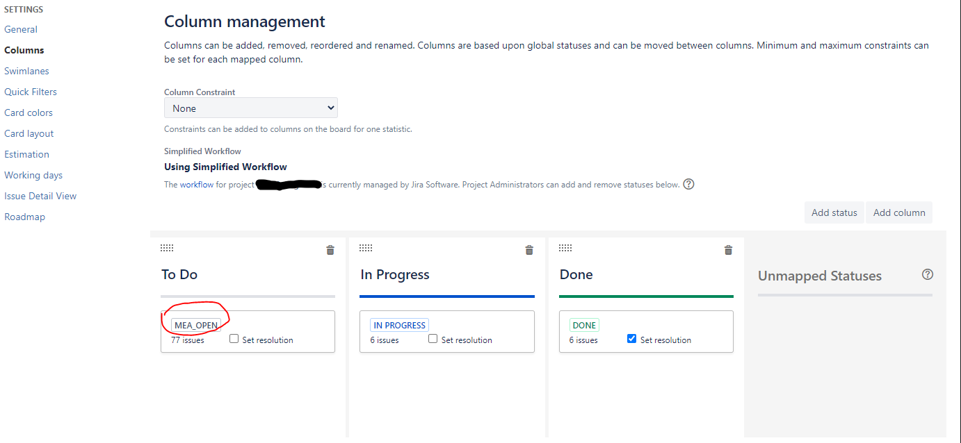
Task: Select the drag handle above Done column
Action: click(565, 248)
